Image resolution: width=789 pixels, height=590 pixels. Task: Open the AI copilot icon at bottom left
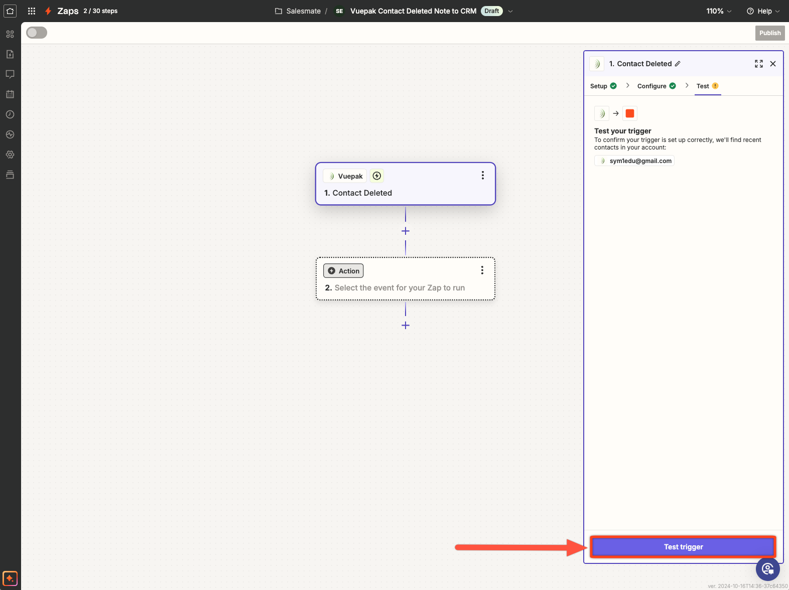[x=10, y=578]
